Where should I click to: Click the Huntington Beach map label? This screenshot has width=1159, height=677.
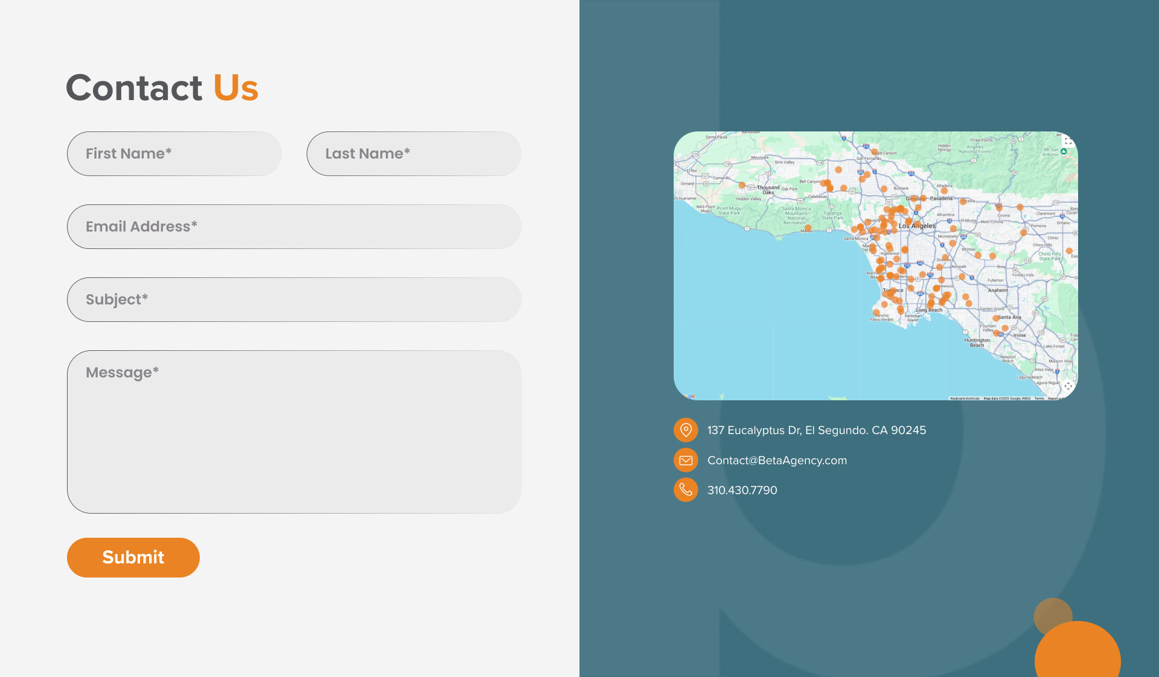point(977,342)
